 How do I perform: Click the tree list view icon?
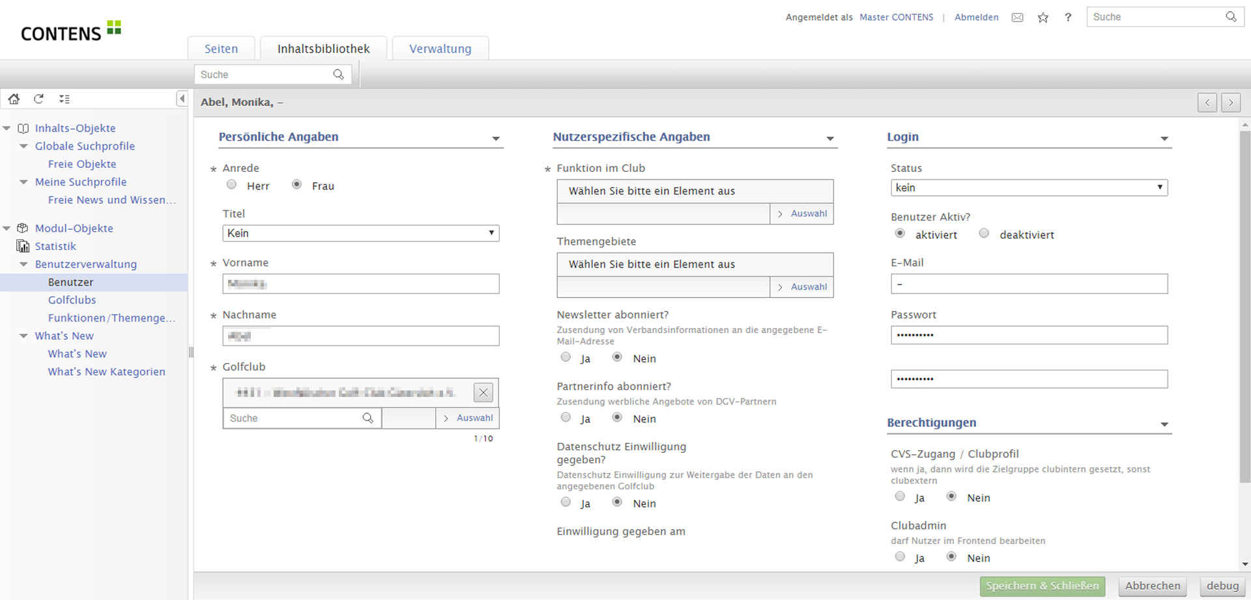65,99
